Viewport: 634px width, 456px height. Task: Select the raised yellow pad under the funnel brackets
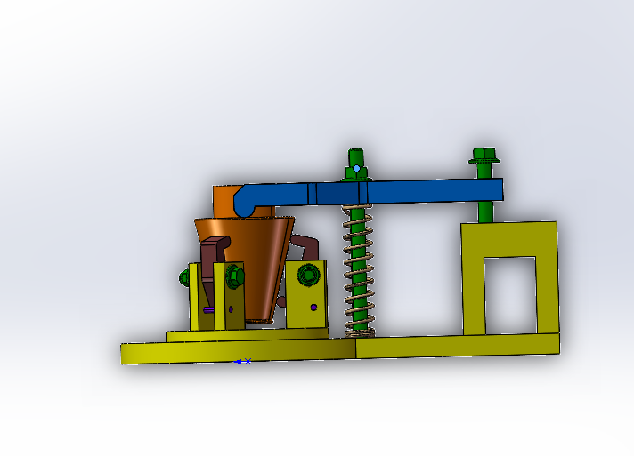click(x=247, y=335)
